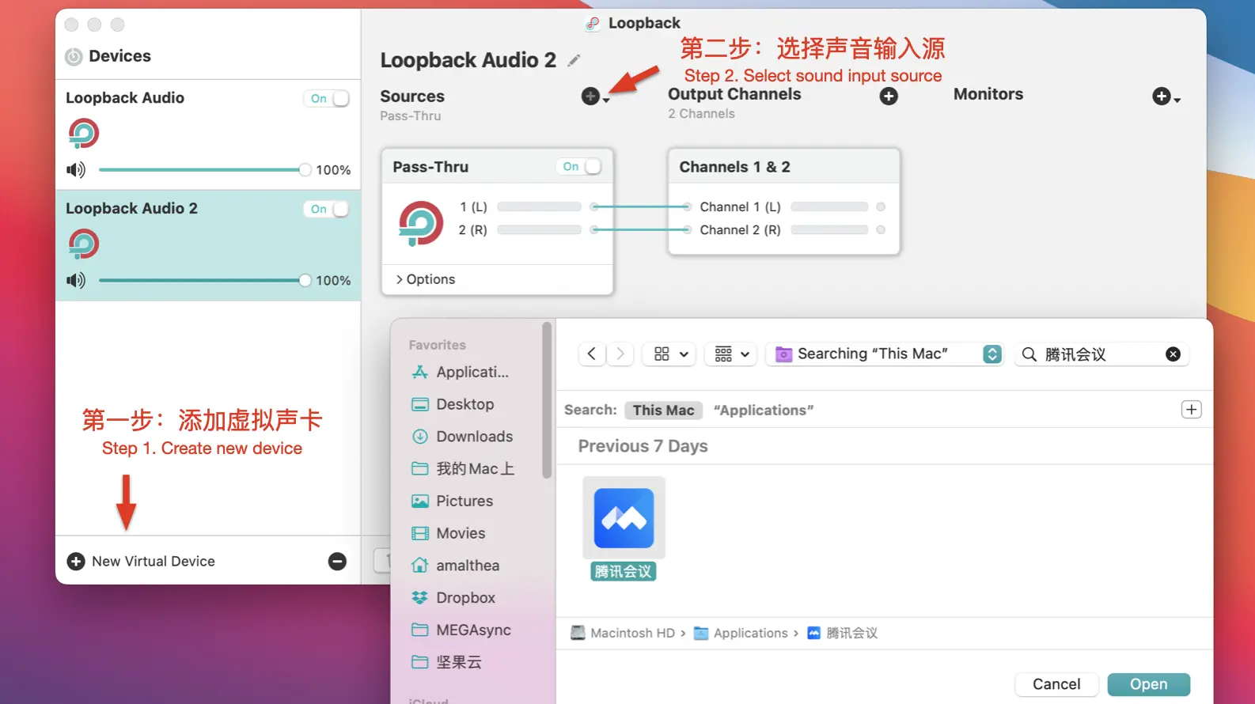Screen dimensions: 1255x704
Task: Toggle Loopback Audio 2 device On switch
Action: 327,209
